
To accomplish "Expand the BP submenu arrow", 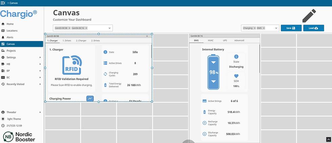I will [x=40, y=71].
